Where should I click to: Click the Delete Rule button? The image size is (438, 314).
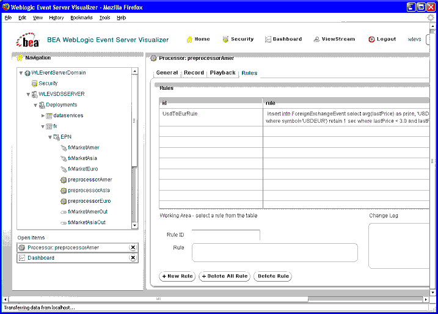273,276
